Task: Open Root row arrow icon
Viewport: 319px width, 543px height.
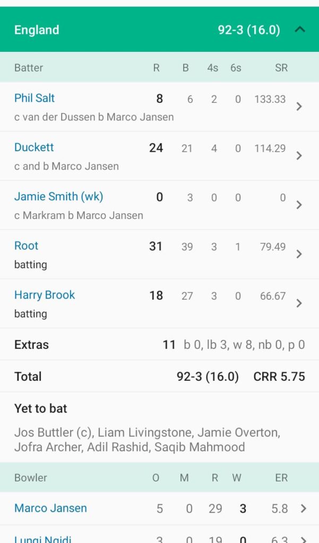Action: (x=299, y=254)
